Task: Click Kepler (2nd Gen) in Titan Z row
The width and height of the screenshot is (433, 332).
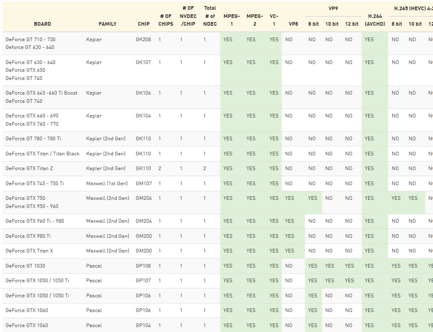Action: [106, 168]
